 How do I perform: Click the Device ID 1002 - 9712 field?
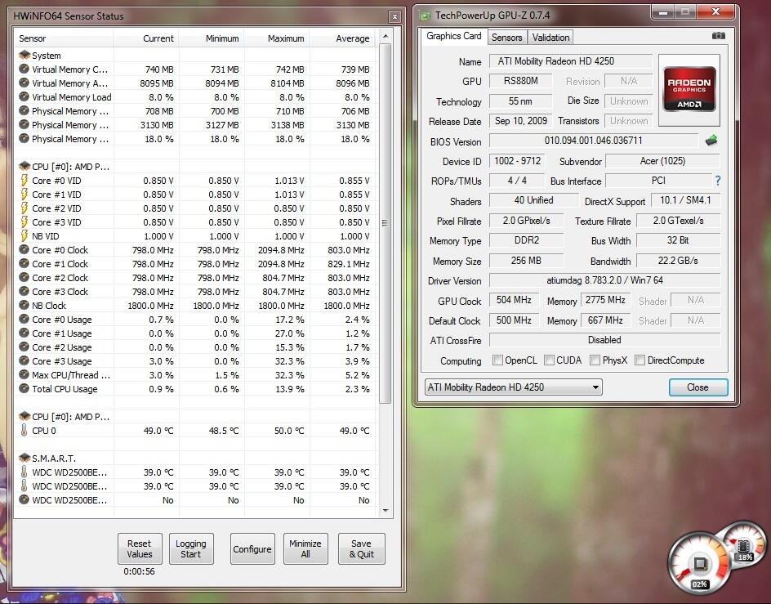pyautogui.click(x=517, y=161)
